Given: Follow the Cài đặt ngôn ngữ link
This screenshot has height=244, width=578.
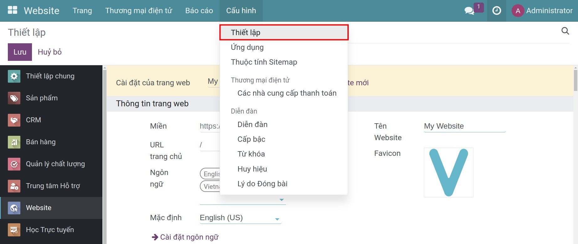Looking at the screenshot, I should 189,237.
